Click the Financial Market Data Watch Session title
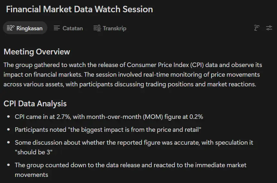This screenshot has width=277, height=183. coord(80,9)
